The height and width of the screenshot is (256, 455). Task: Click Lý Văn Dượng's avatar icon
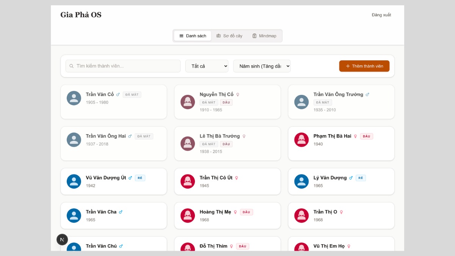[301, 182]
